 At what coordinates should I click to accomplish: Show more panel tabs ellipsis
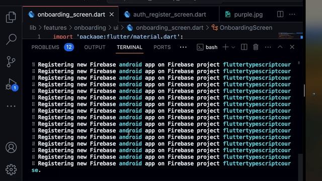(183, 47)
